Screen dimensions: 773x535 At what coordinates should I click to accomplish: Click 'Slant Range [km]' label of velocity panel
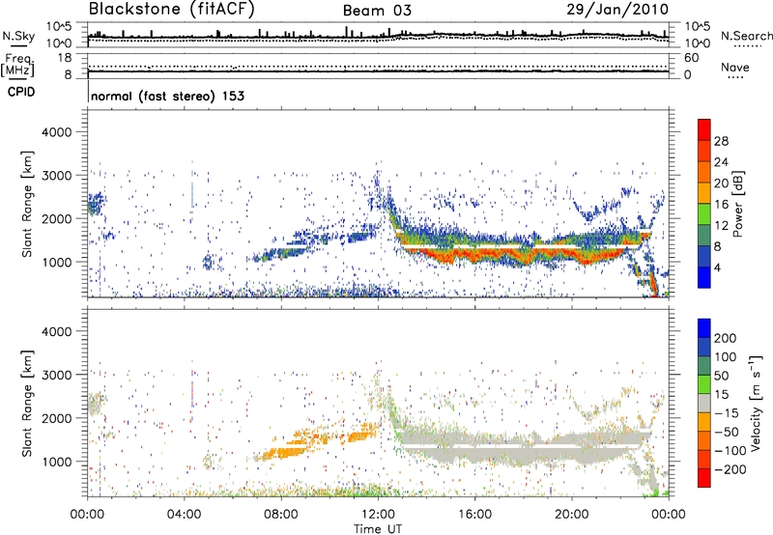[x=27, y=403]
